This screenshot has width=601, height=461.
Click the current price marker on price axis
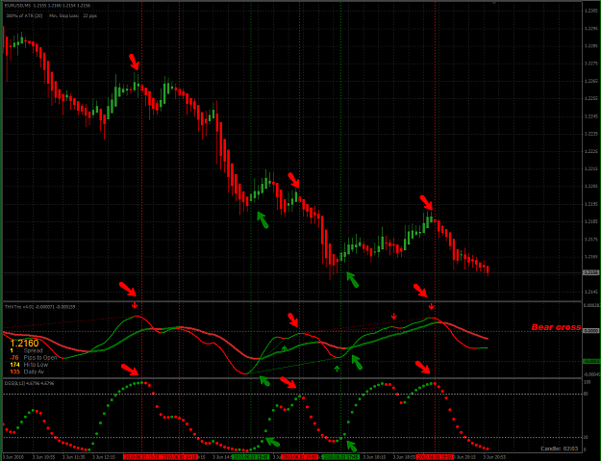click(x=590, y=272)
